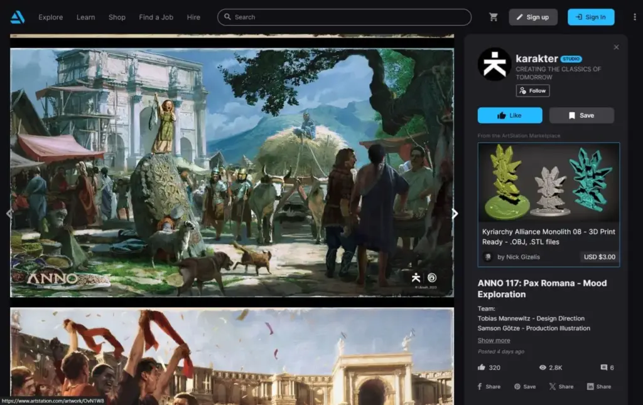643x405 pixels.
Task: Click Nick Gizelis' seller avatar icon
Action: tap(488, 256)
